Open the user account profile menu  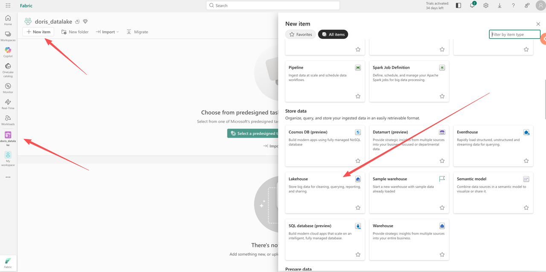coord(540,6)
